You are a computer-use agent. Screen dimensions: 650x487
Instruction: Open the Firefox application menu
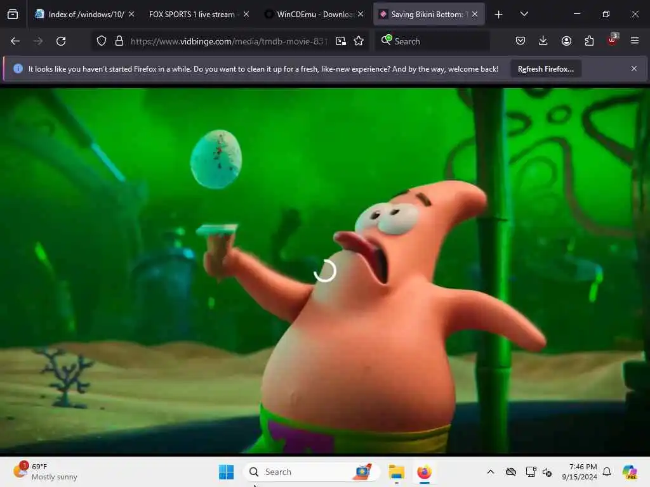[635, 41]
